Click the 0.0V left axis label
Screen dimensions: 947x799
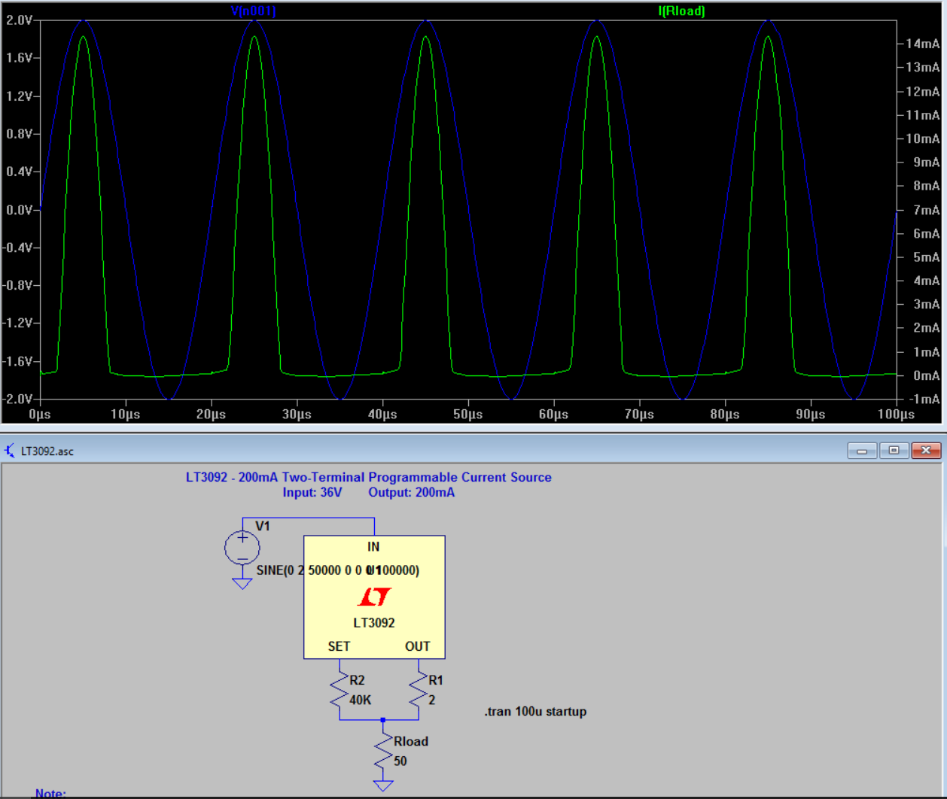tap(19, 210)
